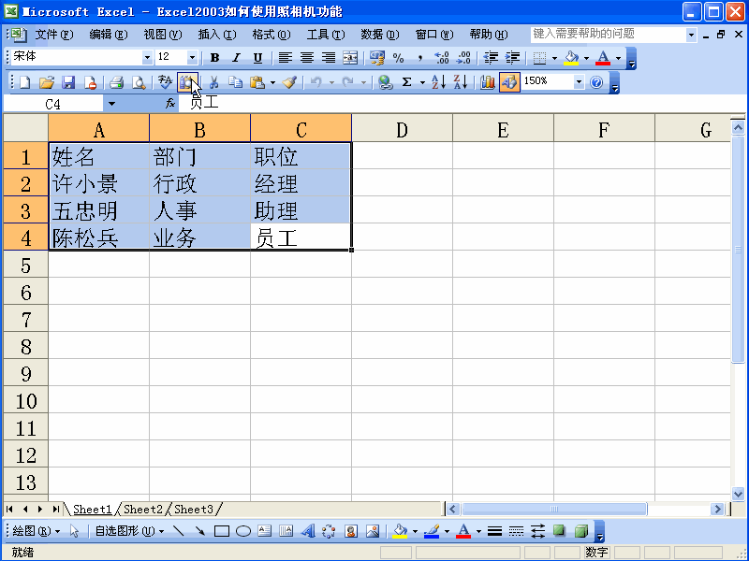Click the Camera tool icon on the toolbar

[187, 82]
